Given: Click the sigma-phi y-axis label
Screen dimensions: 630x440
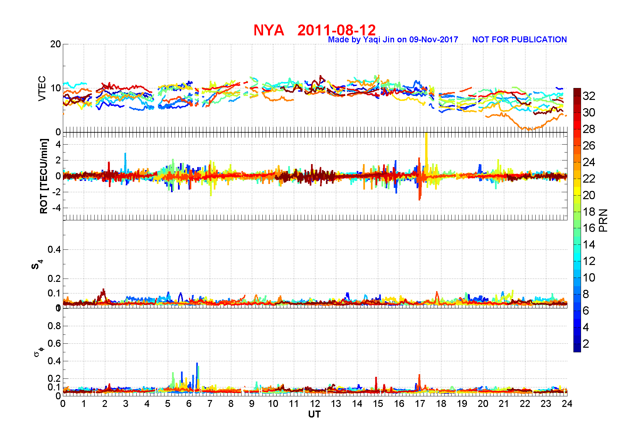Looking at the screenshot, I should (38, 352).
